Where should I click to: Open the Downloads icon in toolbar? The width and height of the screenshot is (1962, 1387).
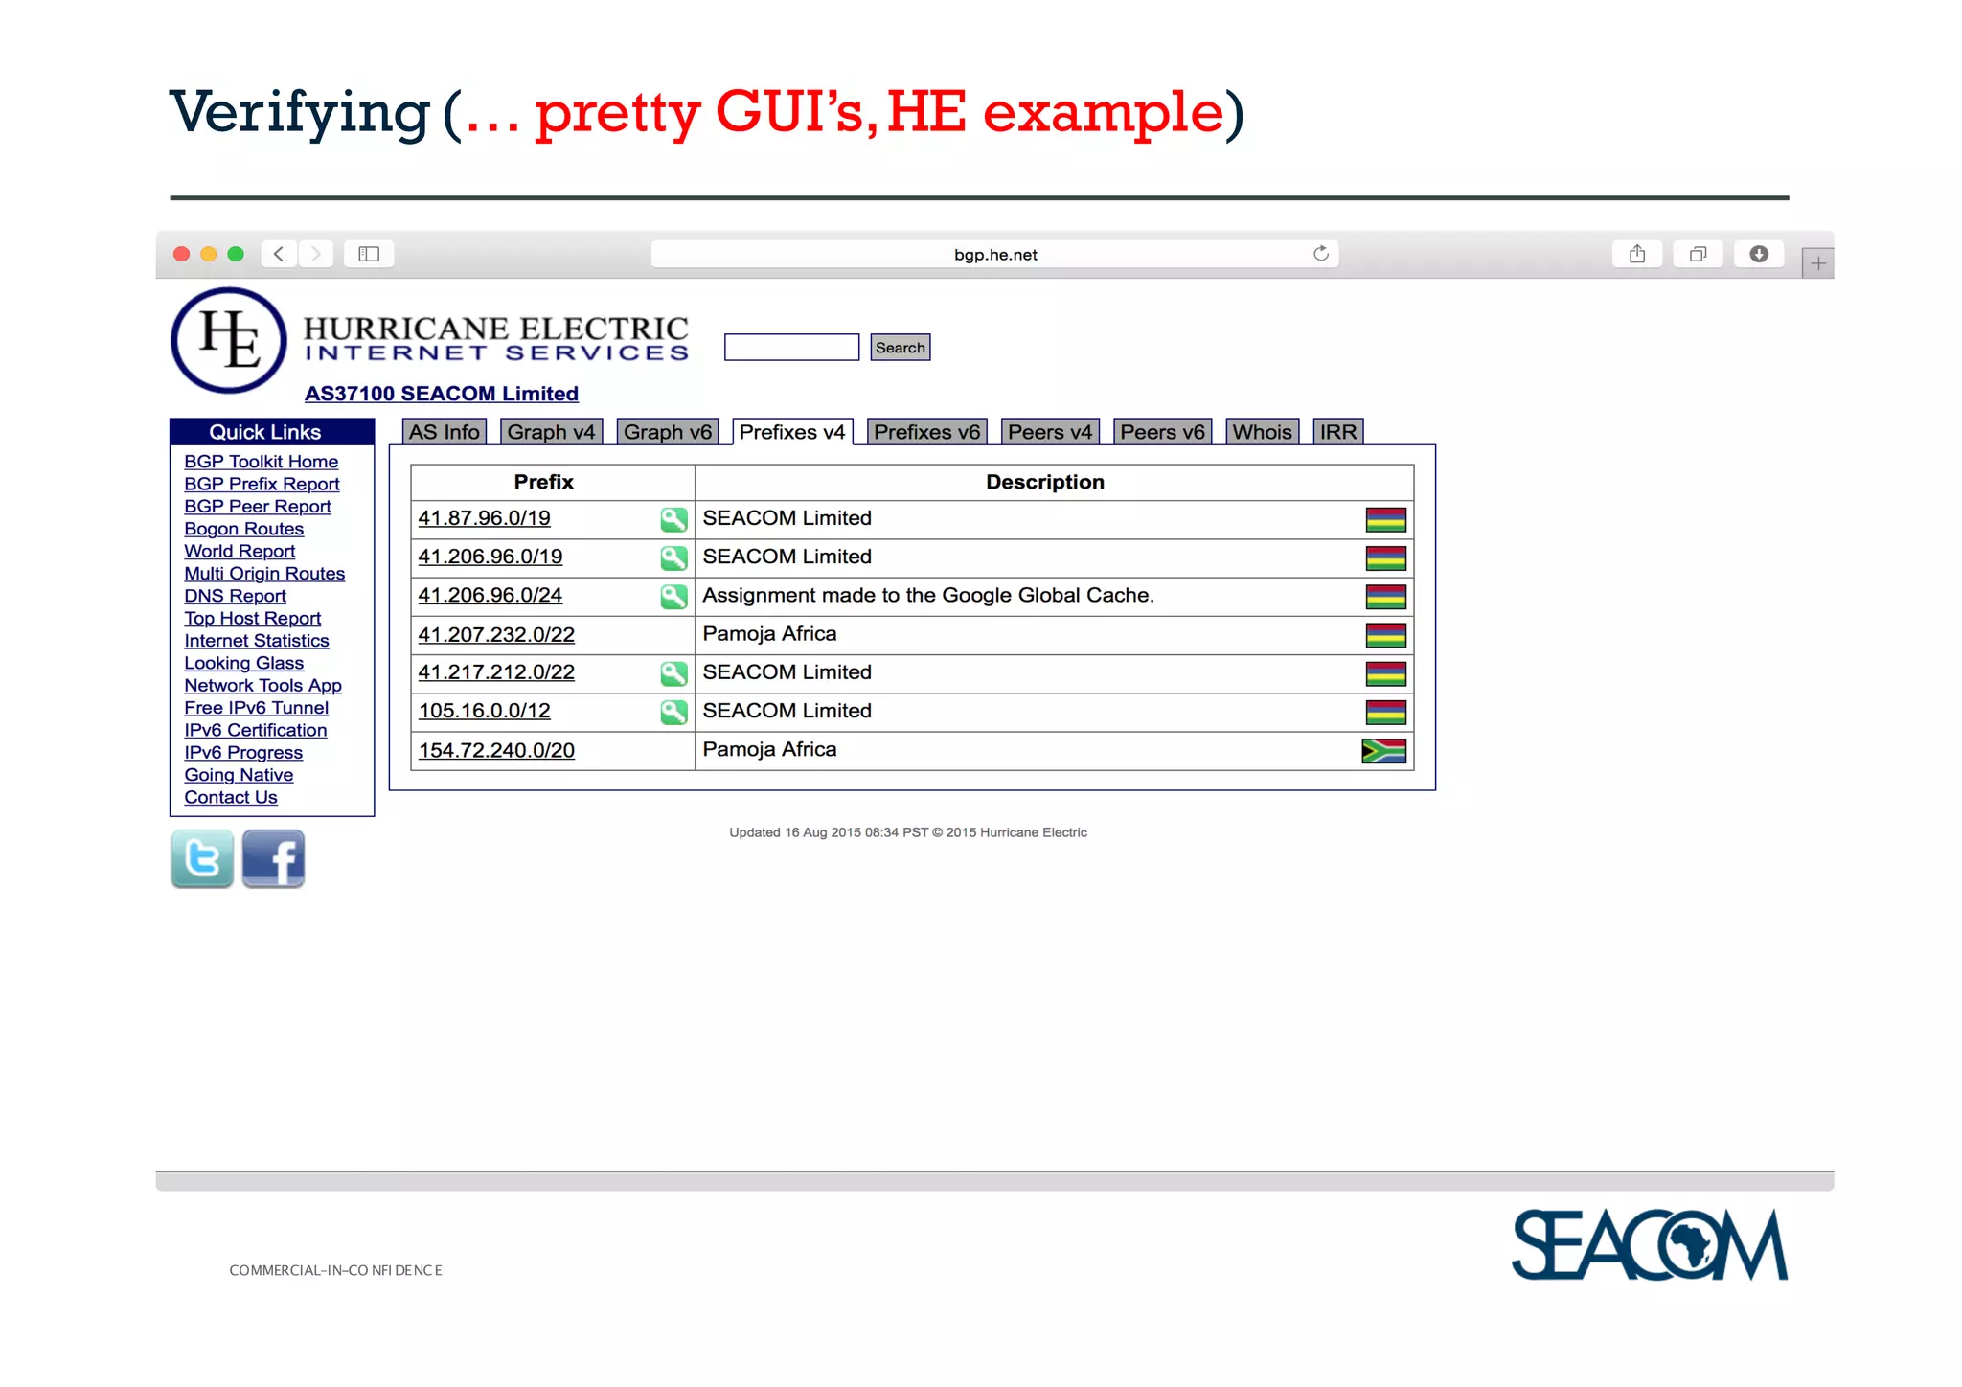point(1759,254)
